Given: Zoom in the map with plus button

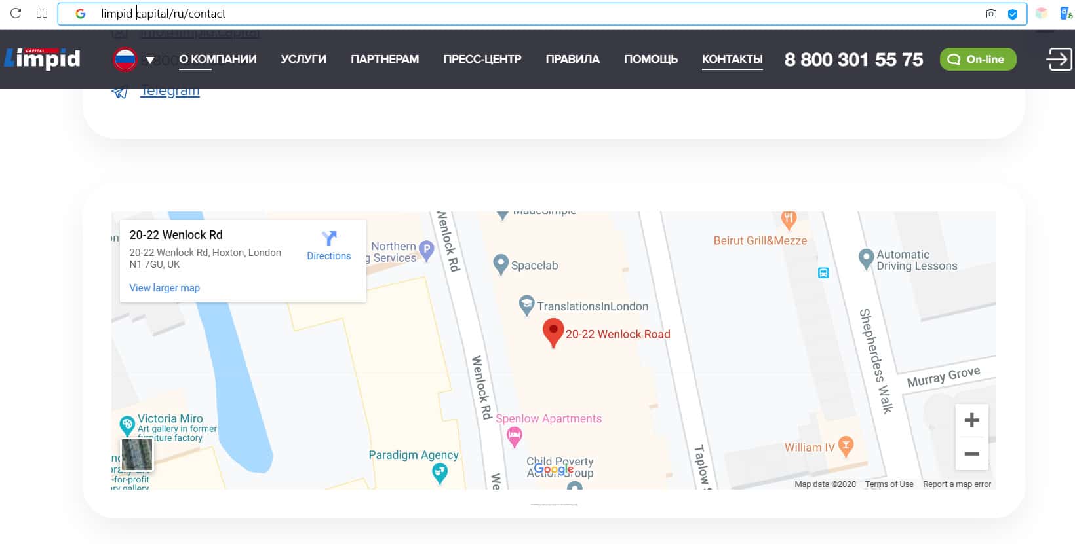Looking at the screenshot, I should pyautogui.click(x=971, y=420).
